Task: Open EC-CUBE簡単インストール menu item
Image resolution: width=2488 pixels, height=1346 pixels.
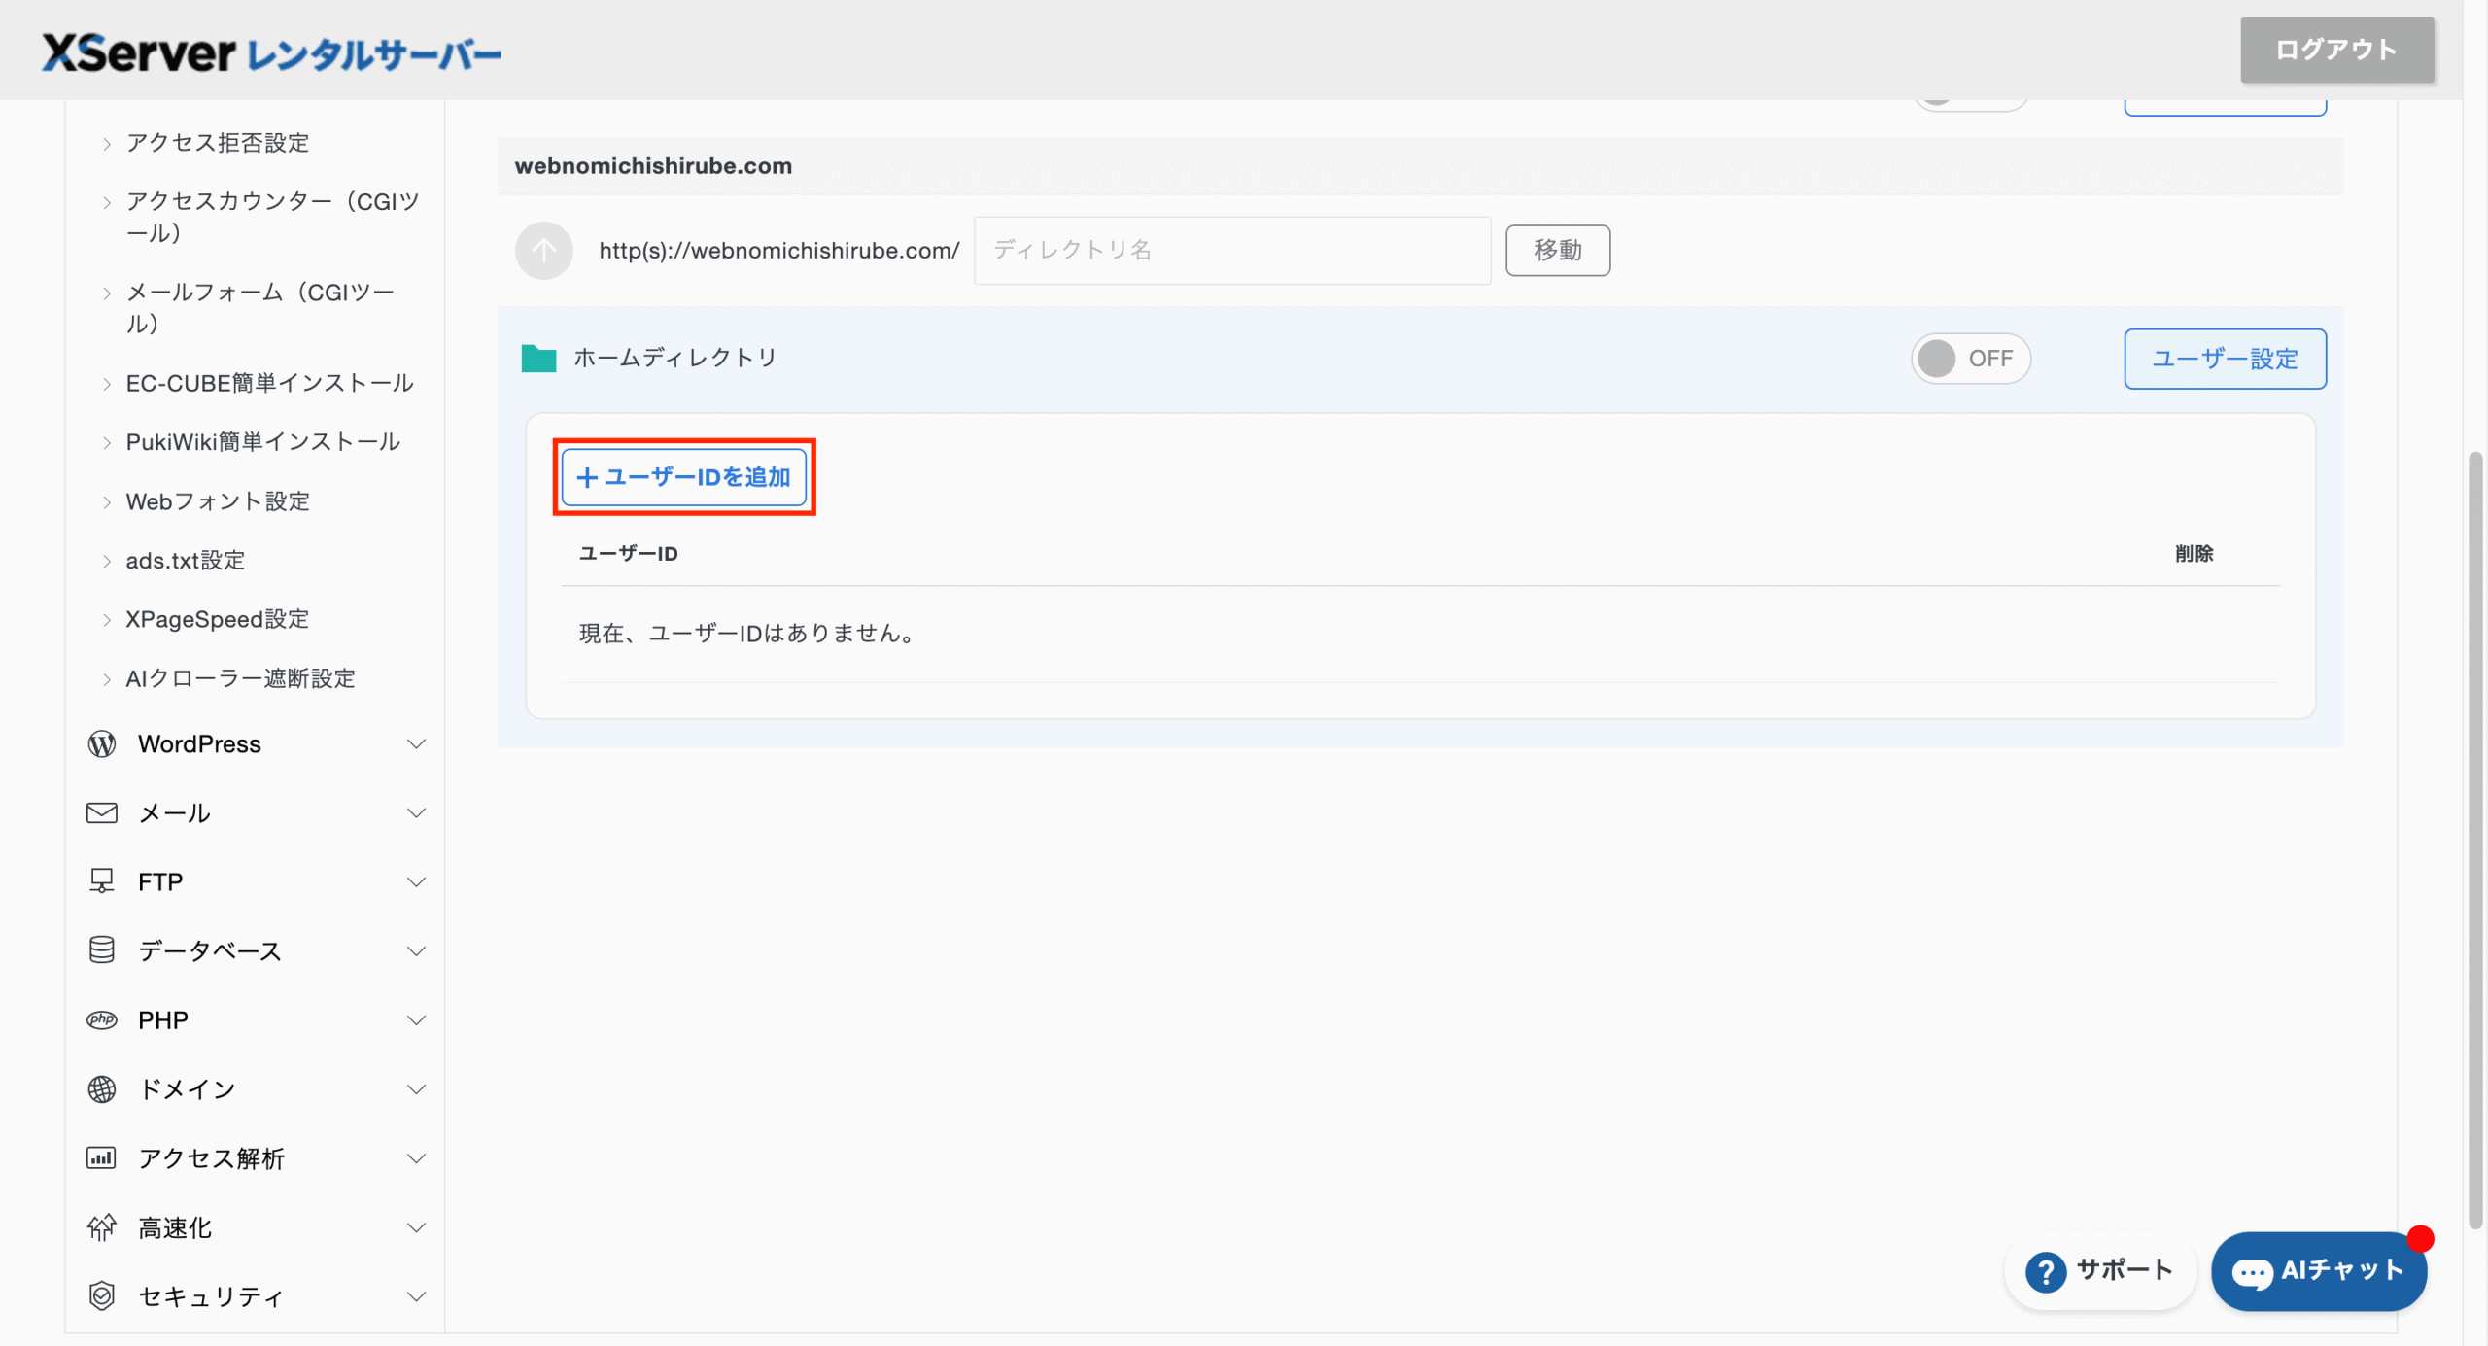Action: 270,383
